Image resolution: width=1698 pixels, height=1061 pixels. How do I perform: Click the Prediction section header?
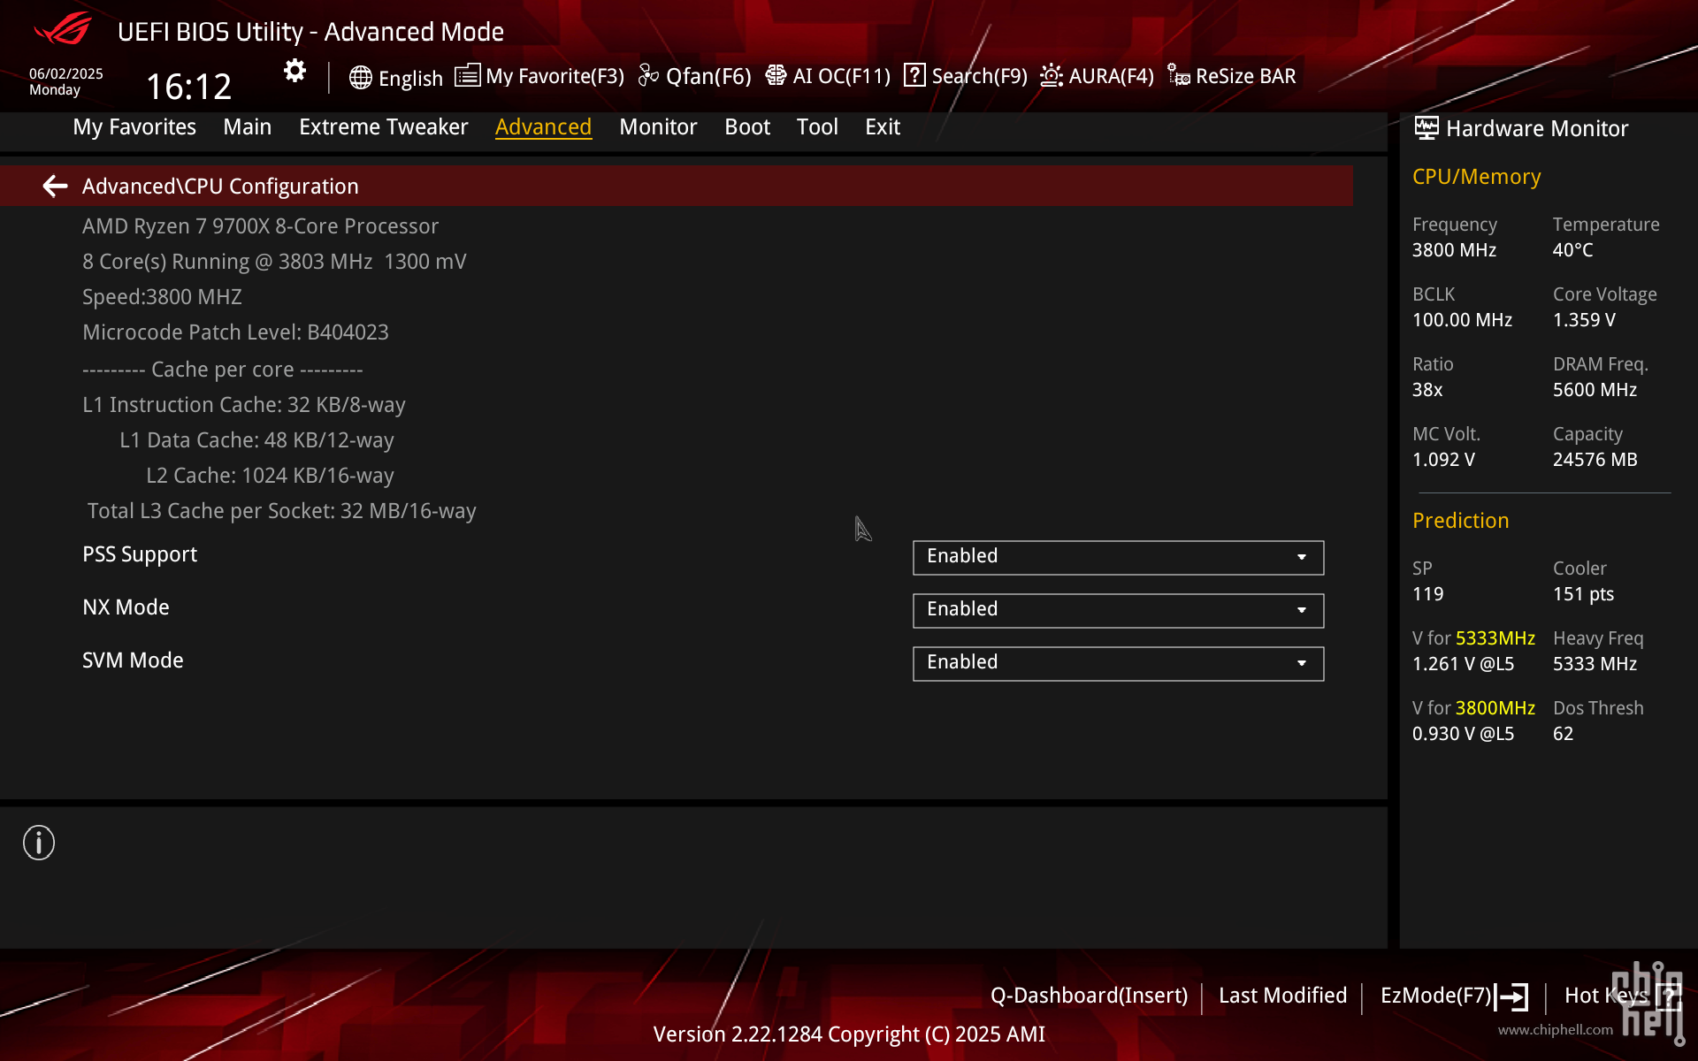(x=1460, y=521)
